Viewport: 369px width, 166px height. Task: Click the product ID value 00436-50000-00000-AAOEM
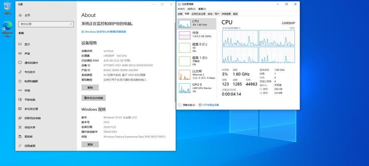pos(121,70)
